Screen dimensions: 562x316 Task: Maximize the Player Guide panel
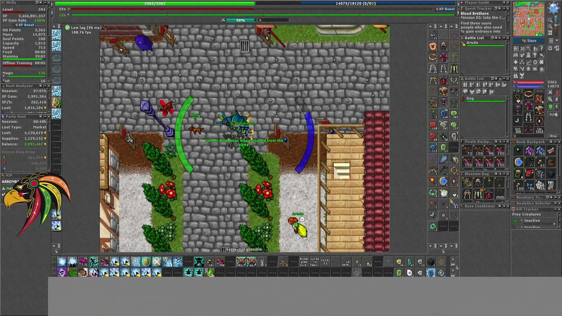point(504,3)
